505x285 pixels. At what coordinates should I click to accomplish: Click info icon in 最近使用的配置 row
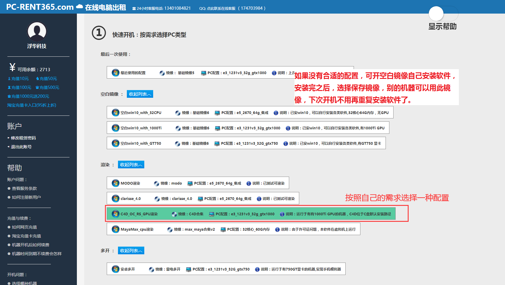pos(274,73)
